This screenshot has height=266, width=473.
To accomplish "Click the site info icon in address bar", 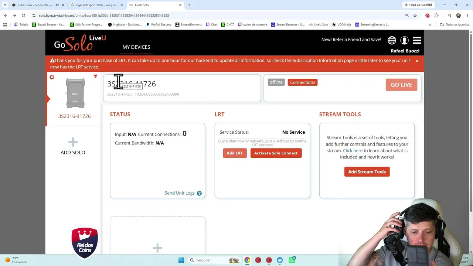I will coord(34,16).
